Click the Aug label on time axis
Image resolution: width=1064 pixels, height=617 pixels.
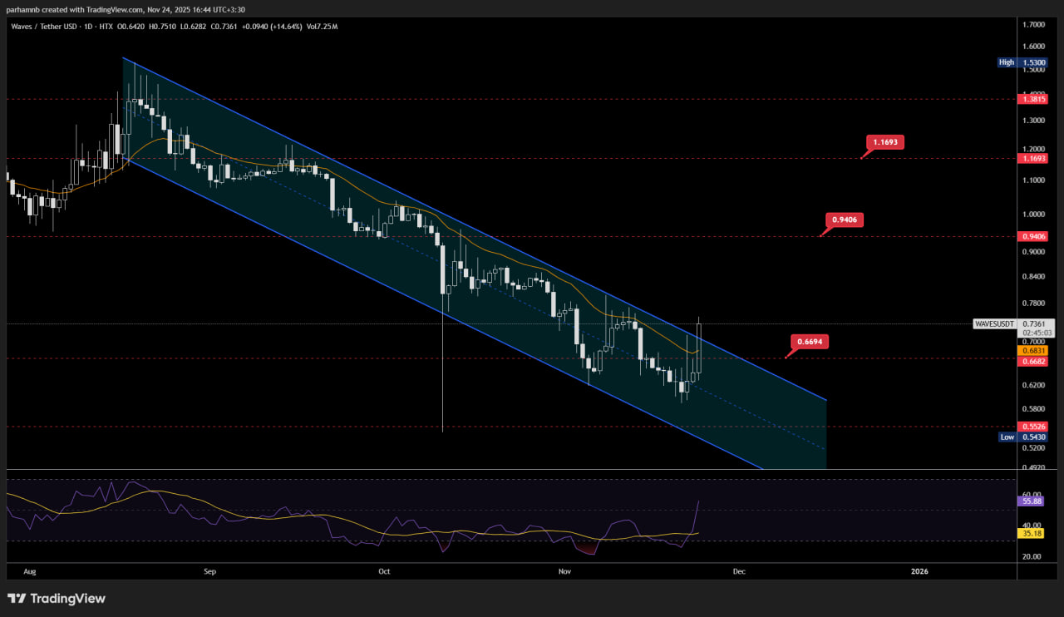(30, 571)
